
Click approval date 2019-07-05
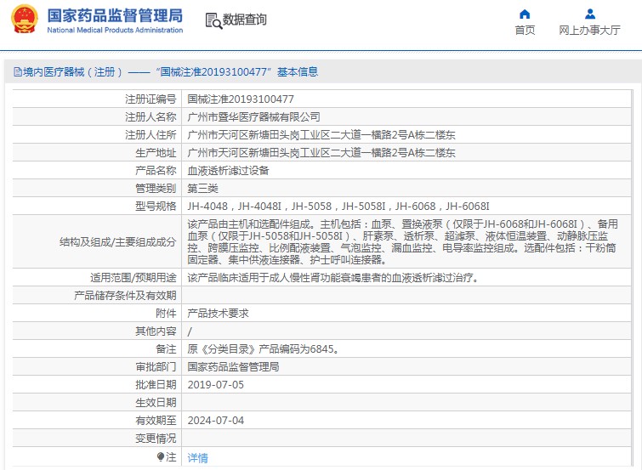215,385
